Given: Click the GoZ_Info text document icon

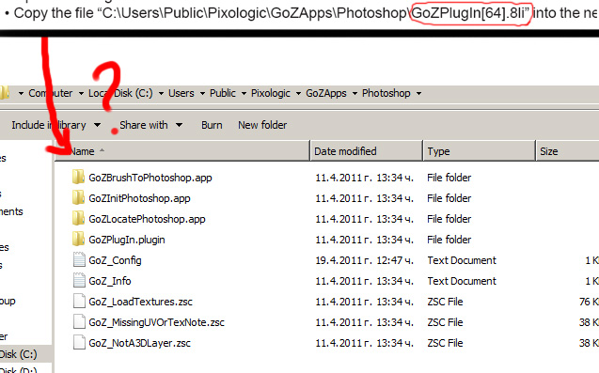Looking at the screenshot, I should point(79,280).
